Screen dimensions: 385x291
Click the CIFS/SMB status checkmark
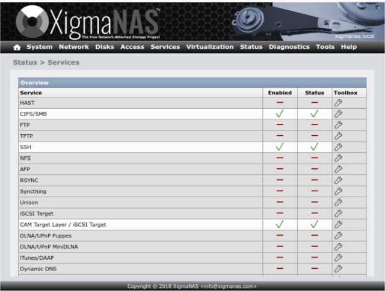click(314, 114)
